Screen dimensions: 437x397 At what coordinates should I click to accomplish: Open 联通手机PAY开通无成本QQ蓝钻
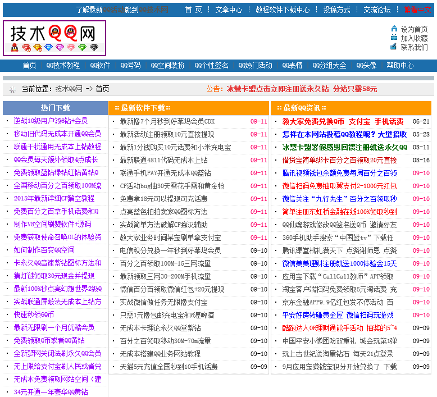[x=165, y=173]
